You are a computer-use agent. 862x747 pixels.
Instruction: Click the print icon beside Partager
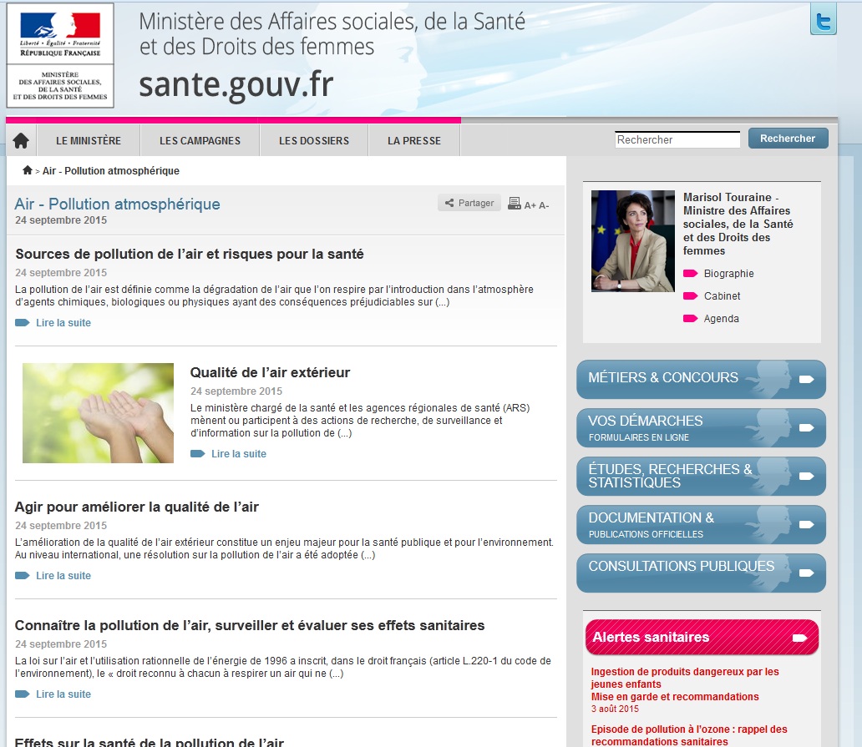(515, 204)
